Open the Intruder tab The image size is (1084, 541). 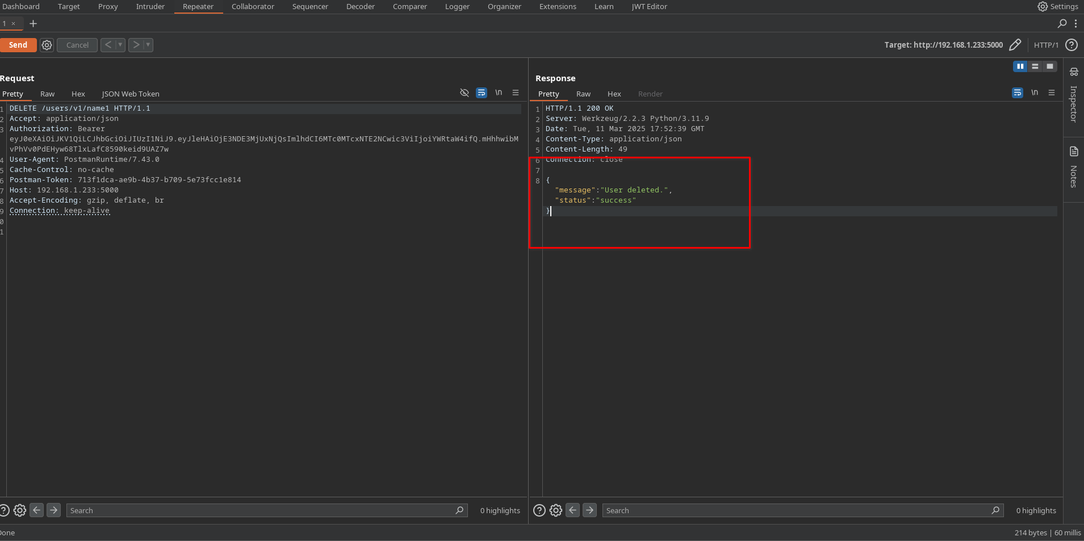(150, 7)
